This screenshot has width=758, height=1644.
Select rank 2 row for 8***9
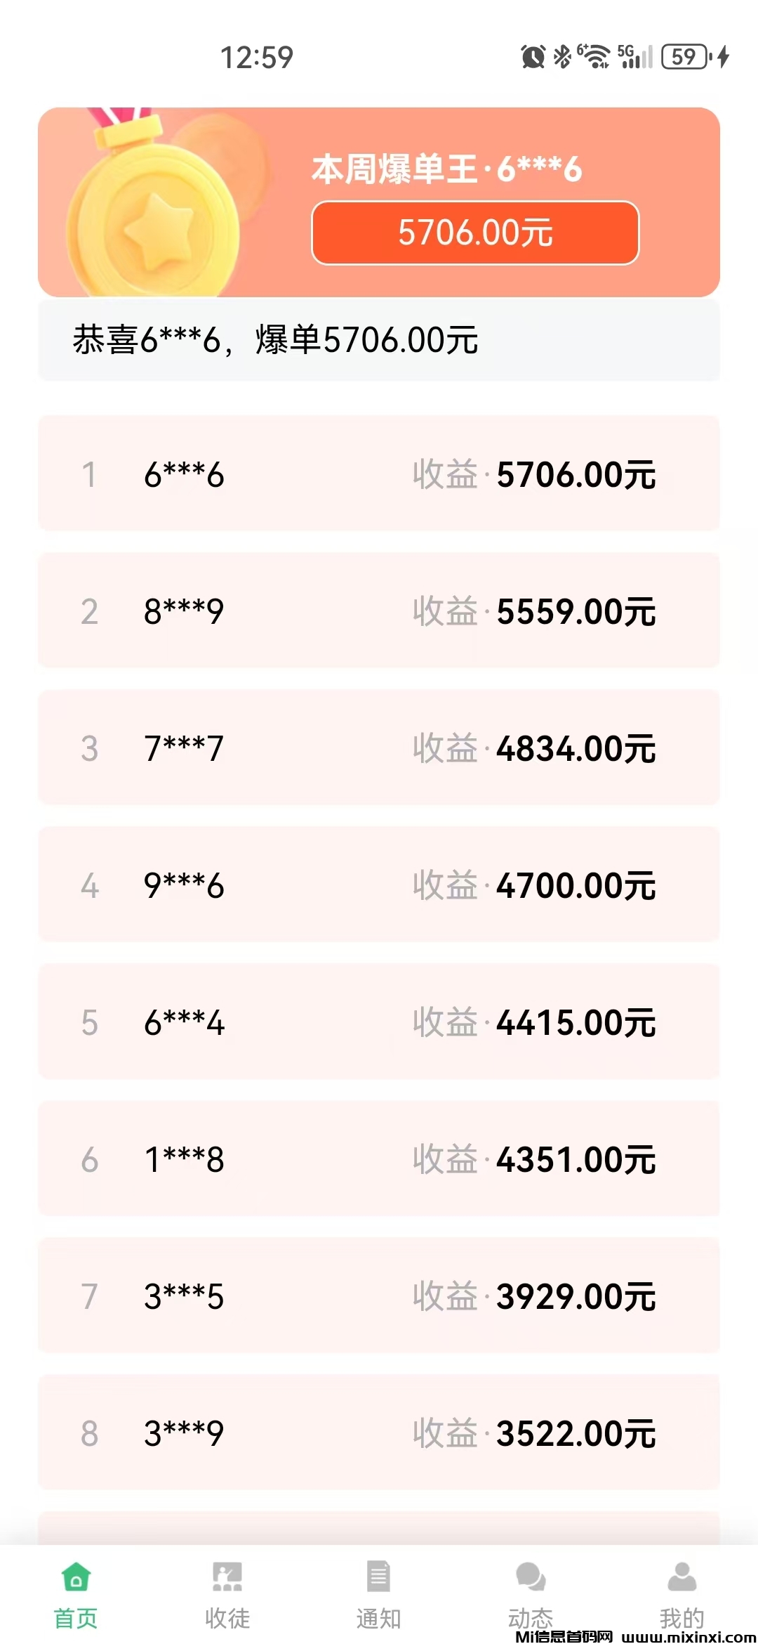(378, 611)
